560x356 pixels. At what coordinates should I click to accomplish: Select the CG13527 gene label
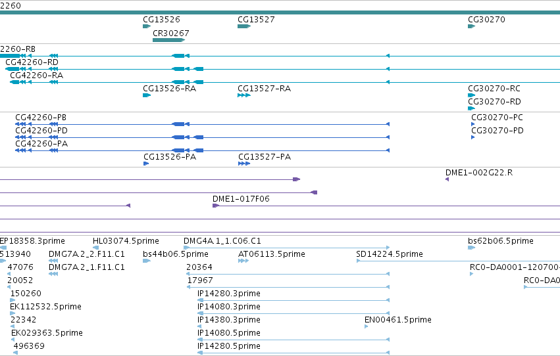click(256, 20)
